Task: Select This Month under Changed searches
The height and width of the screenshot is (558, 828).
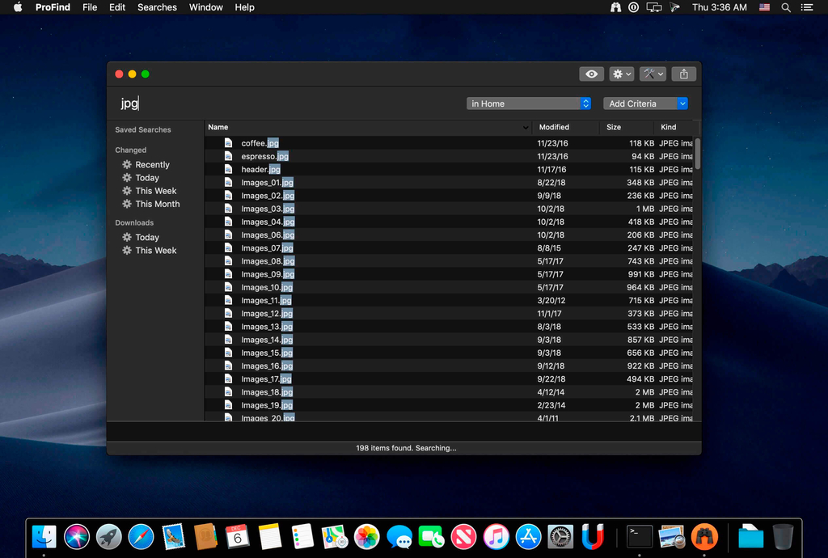Action: pos(157,205)
